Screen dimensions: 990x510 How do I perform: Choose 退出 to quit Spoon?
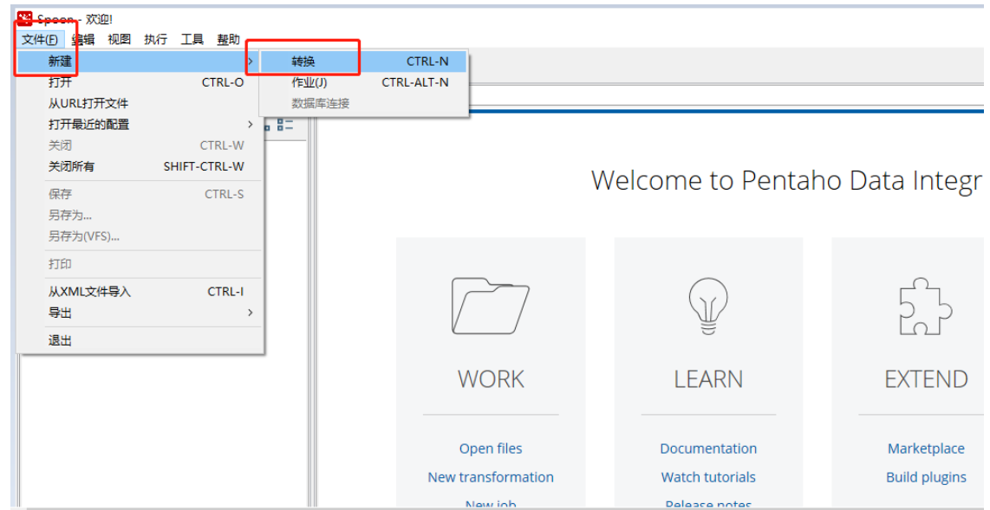pyautogui.click(x=139, y=340)
